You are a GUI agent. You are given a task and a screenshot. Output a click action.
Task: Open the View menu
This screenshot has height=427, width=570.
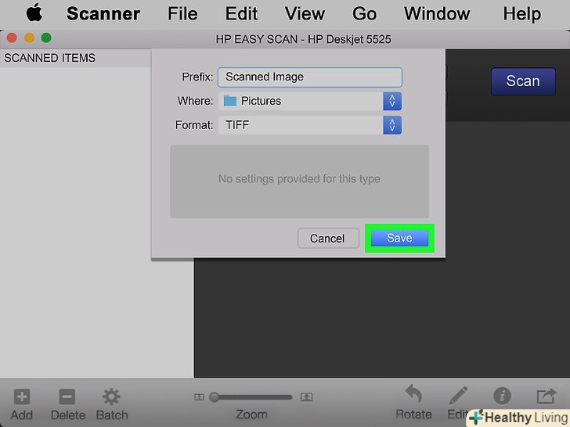(x=305, y=14)
